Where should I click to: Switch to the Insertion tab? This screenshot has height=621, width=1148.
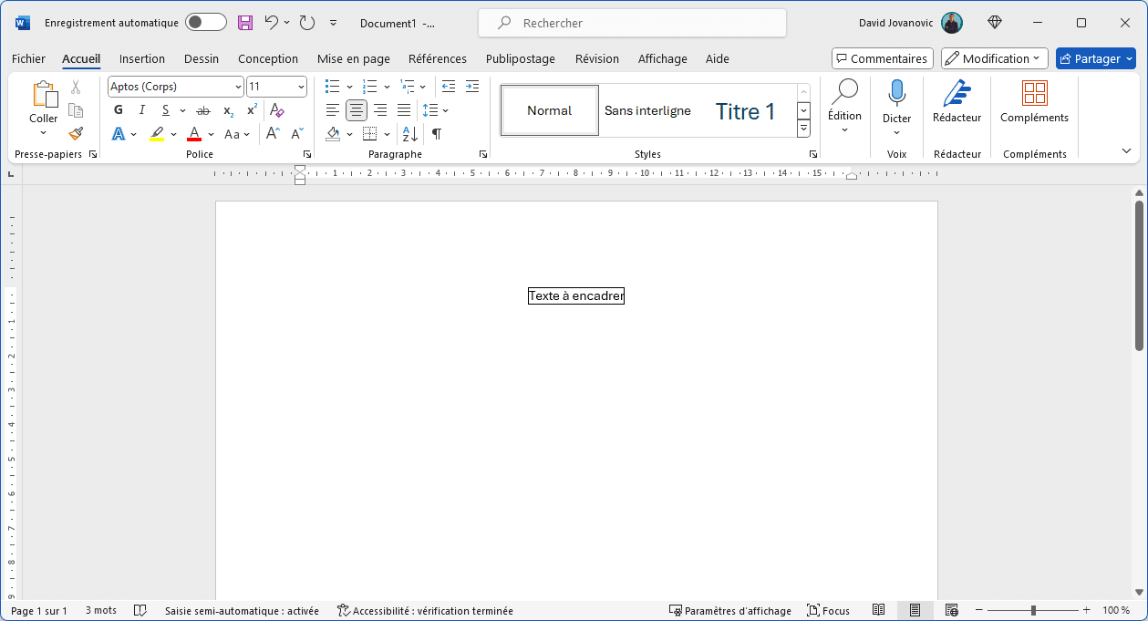pos(142,58)
